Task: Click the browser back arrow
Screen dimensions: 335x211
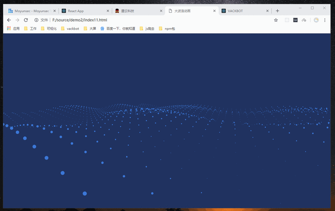Action: tap(9, 20)
